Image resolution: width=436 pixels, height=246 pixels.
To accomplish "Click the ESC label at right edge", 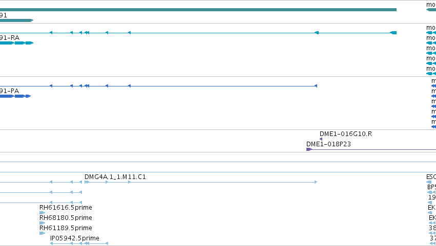I will click(431, 177).
